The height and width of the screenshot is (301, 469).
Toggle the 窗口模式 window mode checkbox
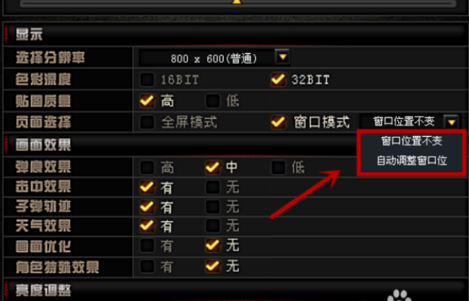coord(278,122)
